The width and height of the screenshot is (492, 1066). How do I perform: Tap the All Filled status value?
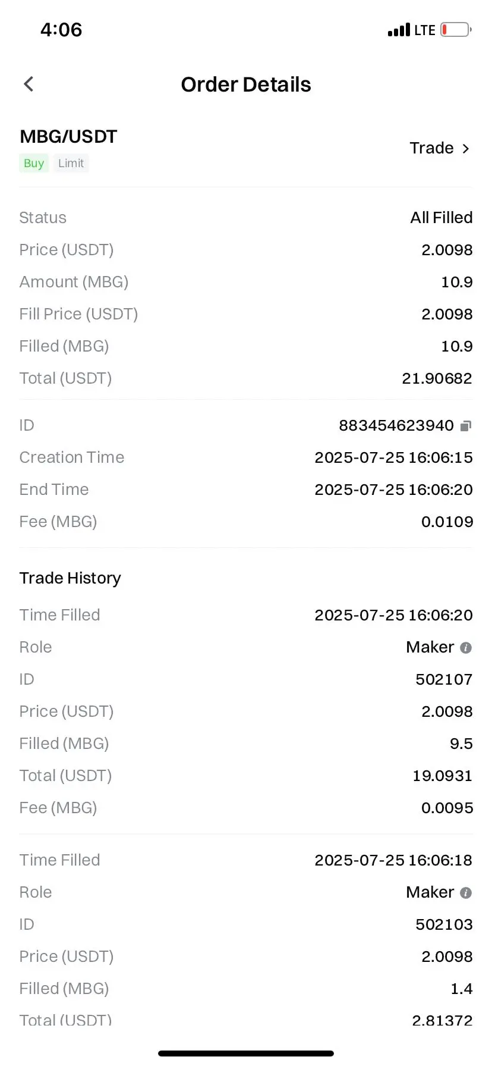[x=441, y=218]
